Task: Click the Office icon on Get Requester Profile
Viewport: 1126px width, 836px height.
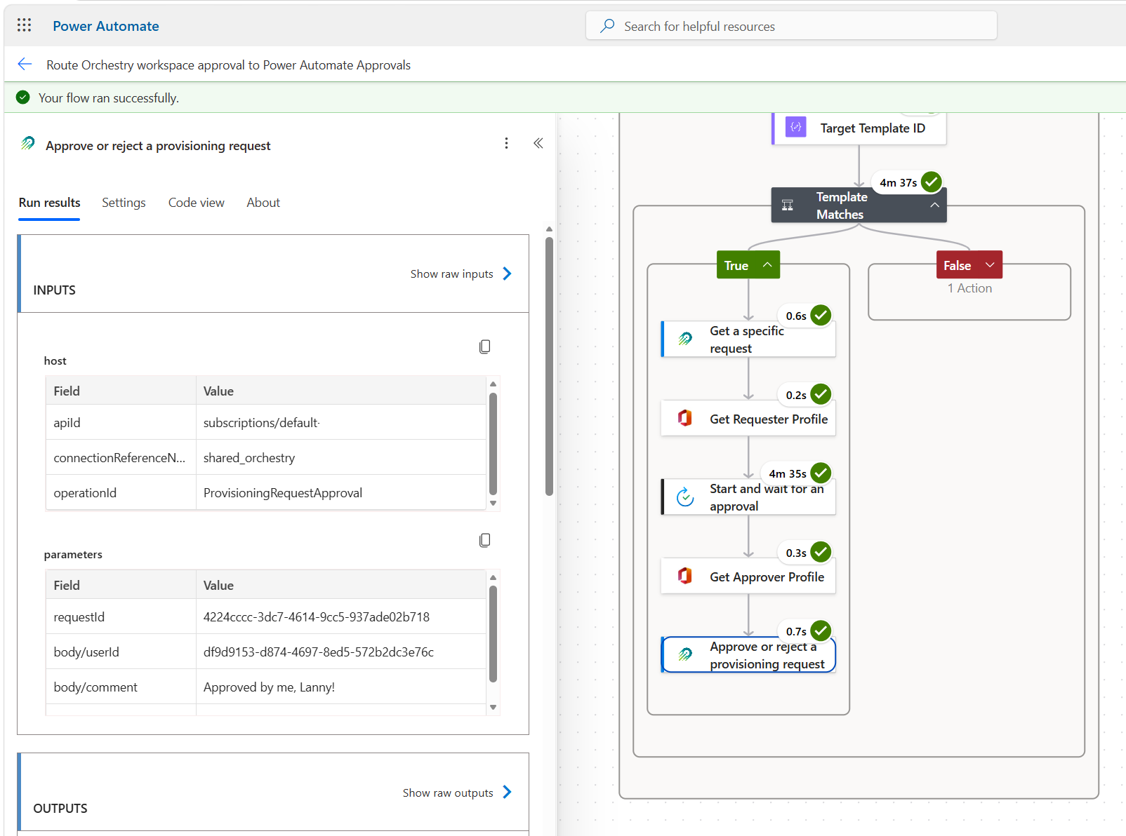Action: coord(685,419)
